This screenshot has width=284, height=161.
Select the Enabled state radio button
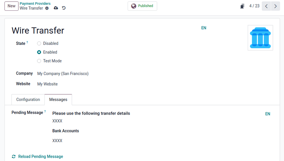[x=39, y=52]
